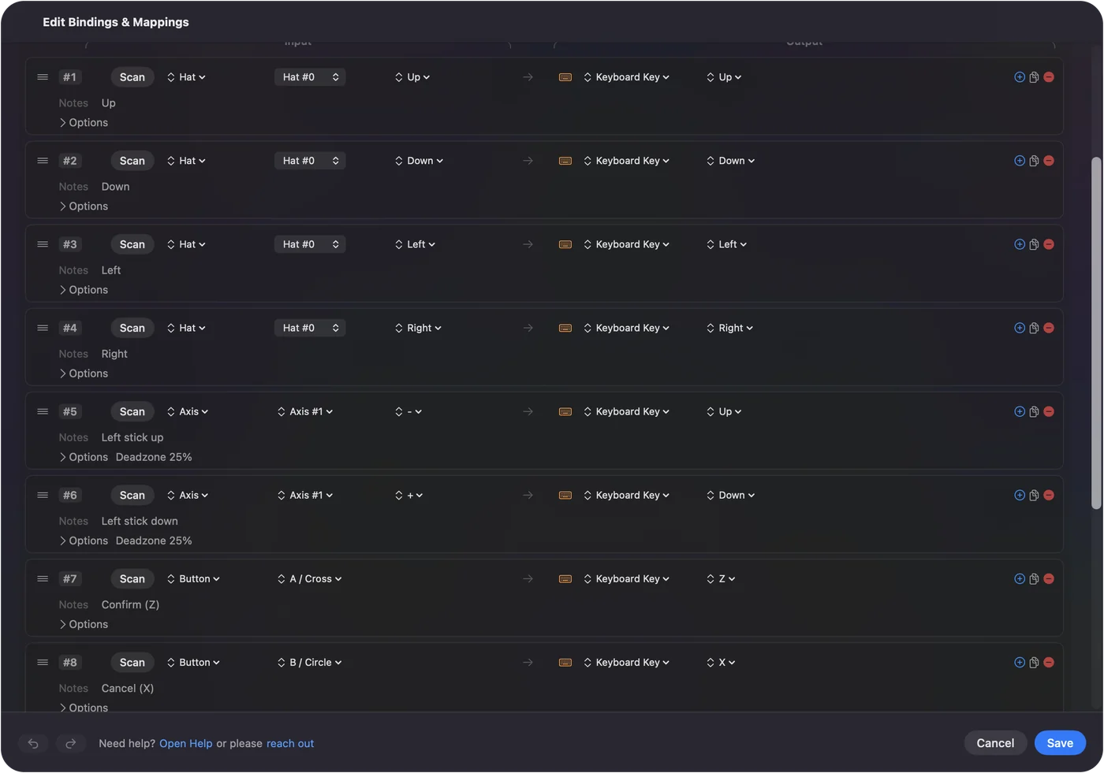Click the reorder handle for binding #5

click(x=43, y=411)
